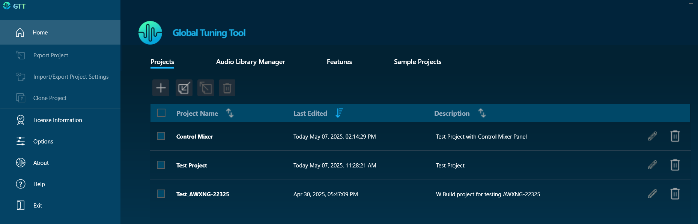Check the Test_AWXNG-22325 checkbox

161,194
